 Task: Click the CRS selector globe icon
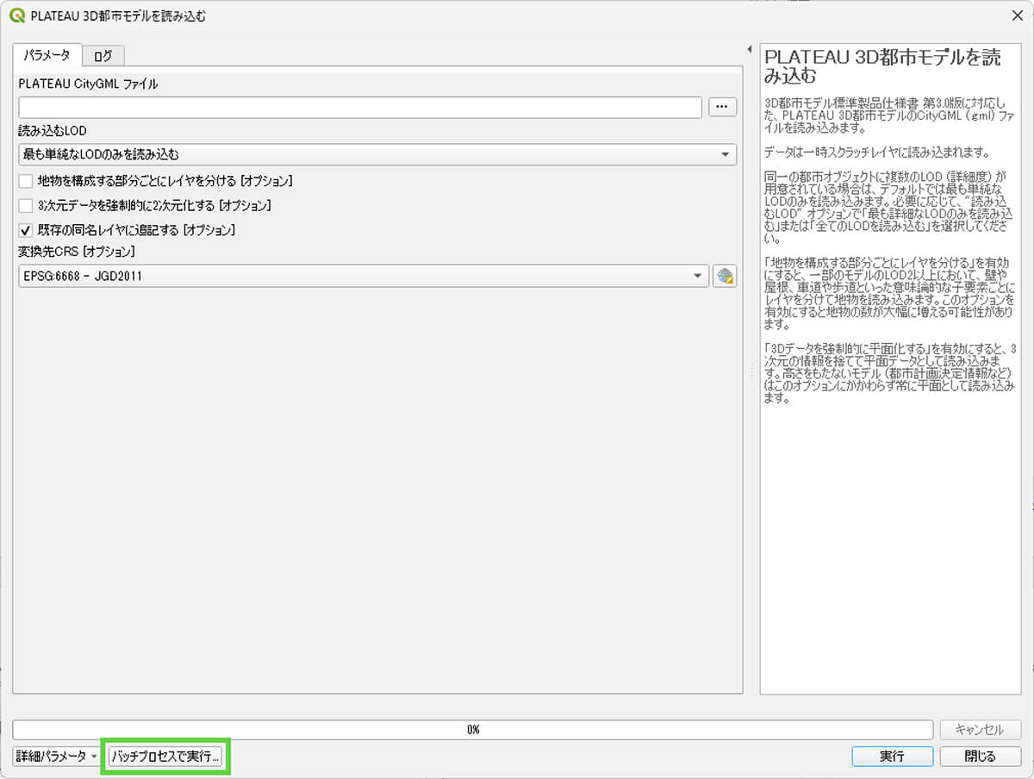[725, 277]
